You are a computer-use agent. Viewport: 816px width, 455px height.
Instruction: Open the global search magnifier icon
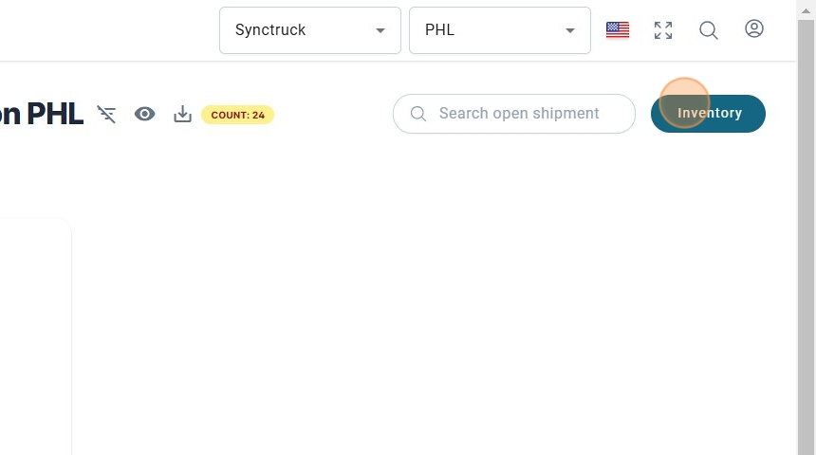coord(709,30)
